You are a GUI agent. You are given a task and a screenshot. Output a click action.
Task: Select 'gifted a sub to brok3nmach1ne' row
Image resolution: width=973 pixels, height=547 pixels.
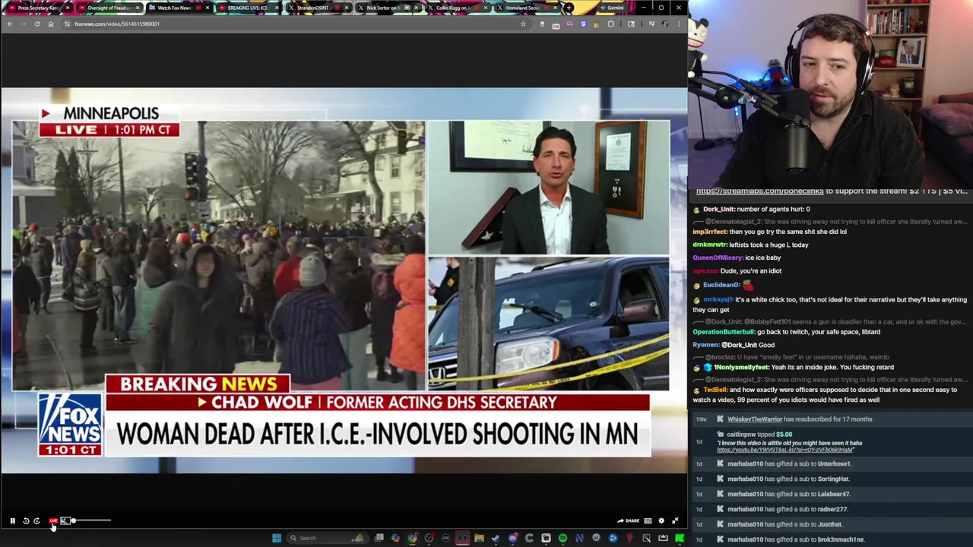point(832,539)
